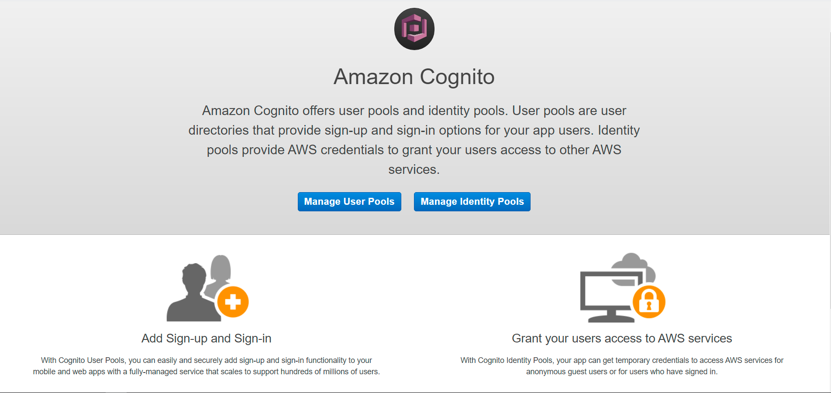This screenshot has height=393, width=831.
Task: Click the purple hexagon inside the Cognito logo
Action: pyautogui.click(x=414, y=28)
